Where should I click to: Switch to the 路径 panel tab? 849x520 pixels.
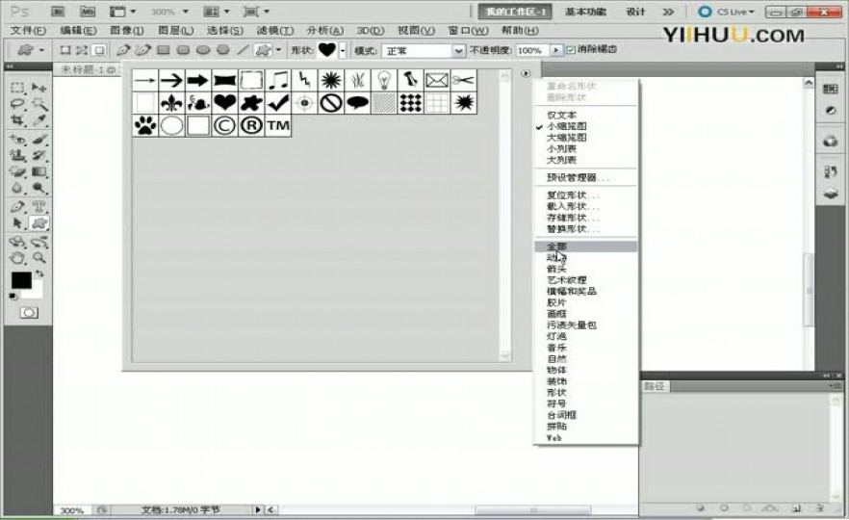pos(655,386)
